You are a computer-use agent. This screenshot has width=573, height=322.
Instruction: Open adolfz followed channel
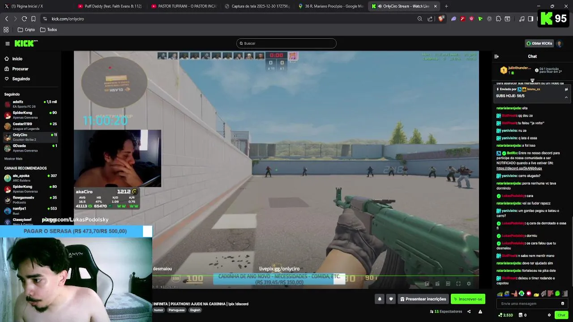pos(30,104)
